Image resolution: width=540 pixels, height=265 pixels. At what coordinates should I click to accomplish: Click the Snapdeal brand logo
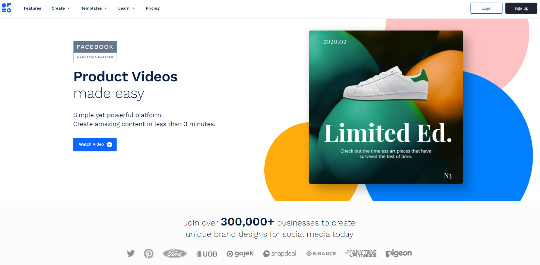(279, 253)
